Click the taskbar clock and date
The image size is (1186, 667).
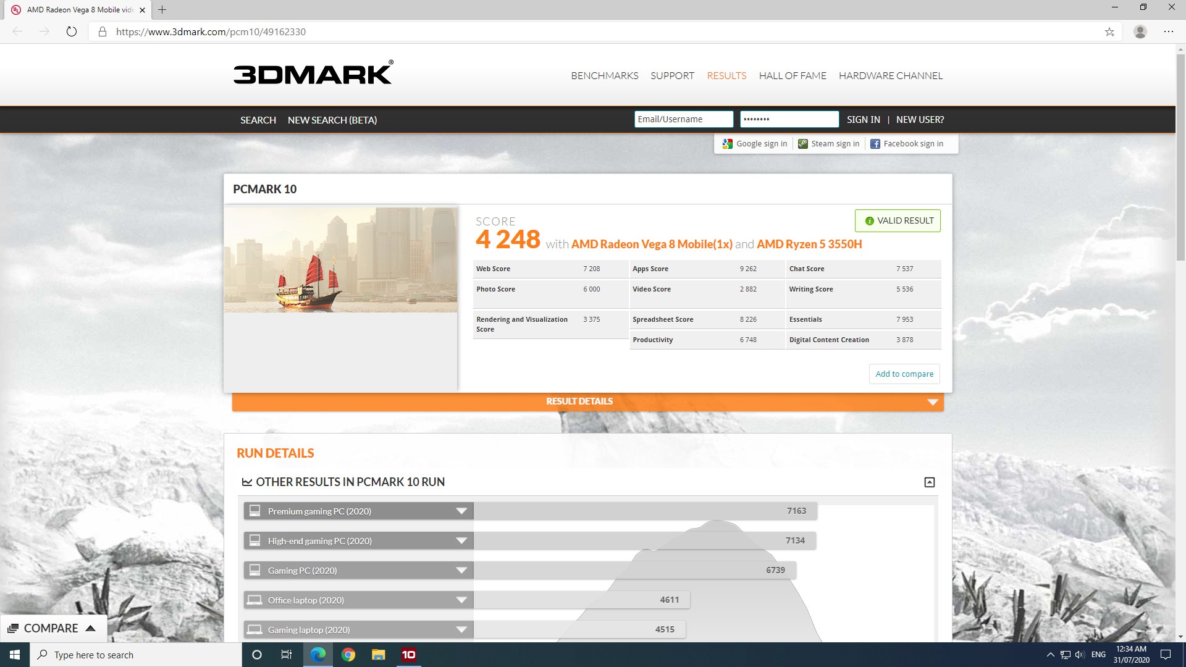click(1131, 655)
